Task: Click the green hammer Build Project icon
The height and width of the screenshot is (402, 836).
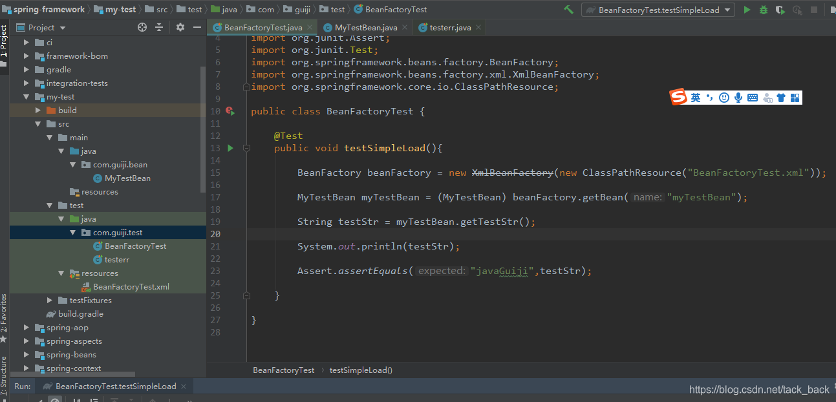Action: (x=569, y=10)
